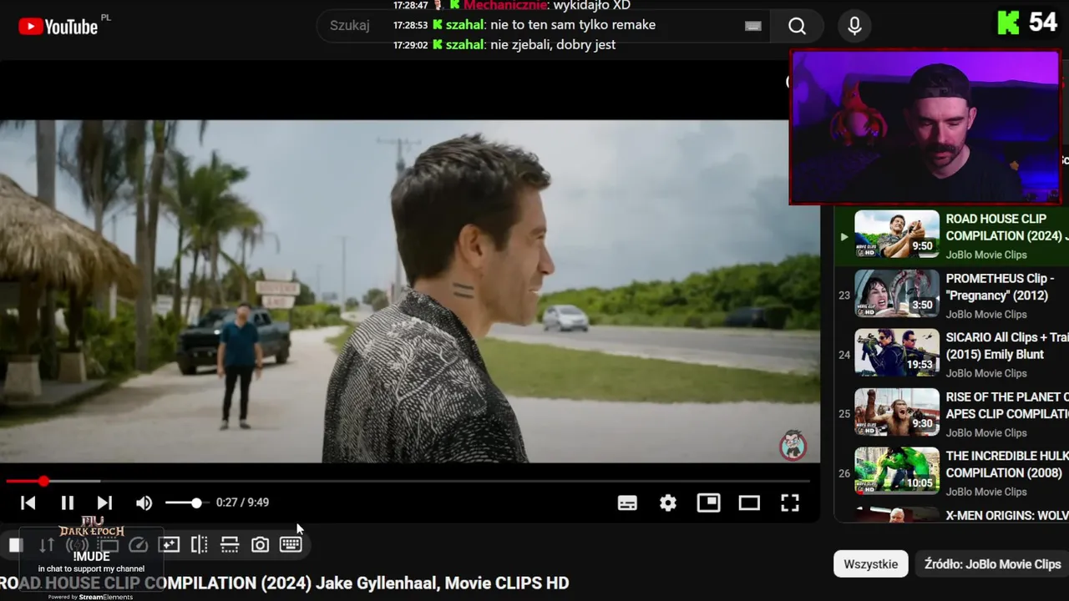Image resolution: width=1069 pixels, height=601 pixels.
Task: Open keyboard shortcuts icon in enhancer toolbar
Action: pos(291,545)
